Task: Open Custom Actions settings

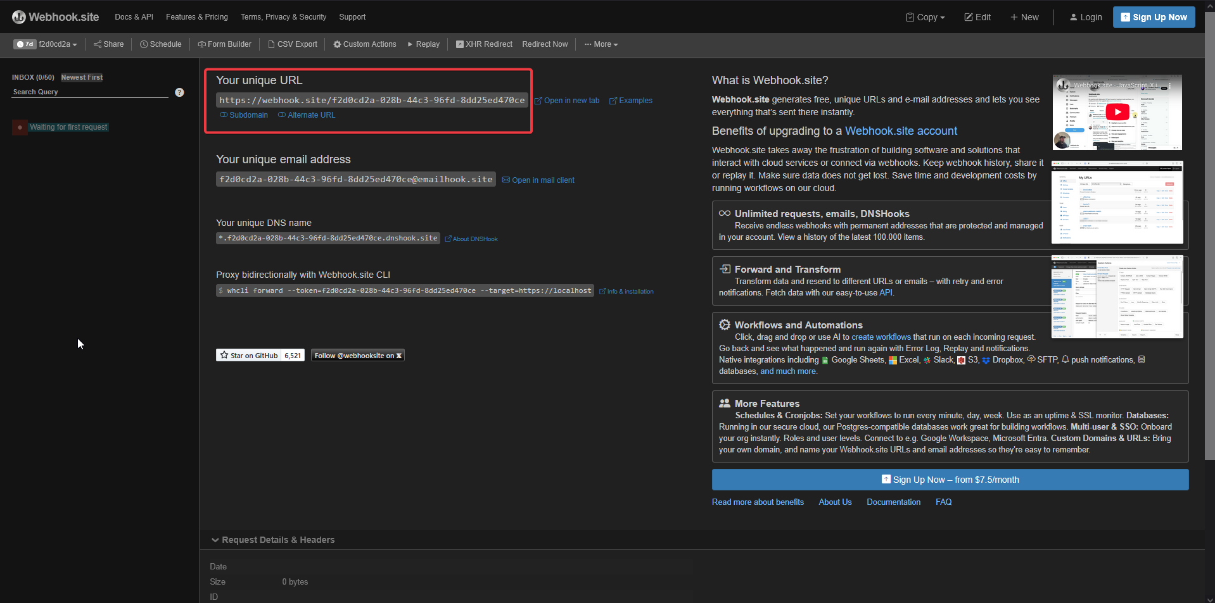Action: pyautogui.click(x=365, y=44)
